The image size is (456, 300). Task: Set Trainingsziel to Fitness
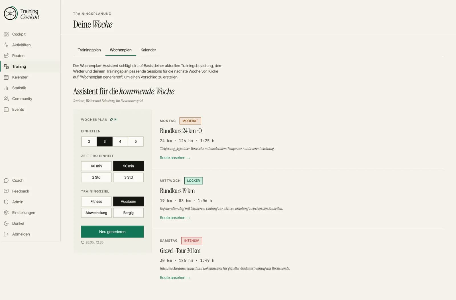[x=96, y=202]
